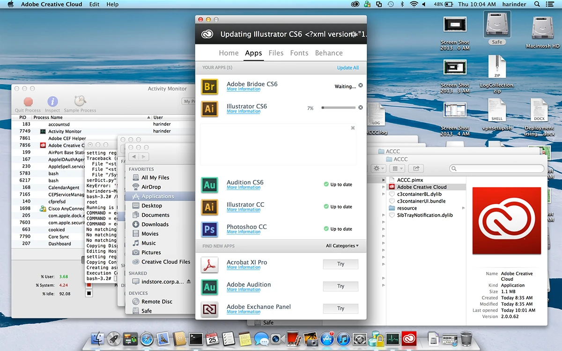Image resolution: width=562 pixels, height=351 pixels.
Task: Click the Adobe Bridge CS6 app icon
Action: (209, 87)
